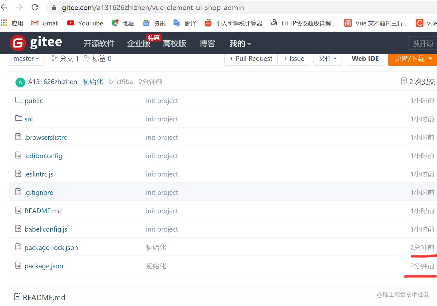
Task: Click the package-lock.json file icon
Action: click(x=18, y=247)
